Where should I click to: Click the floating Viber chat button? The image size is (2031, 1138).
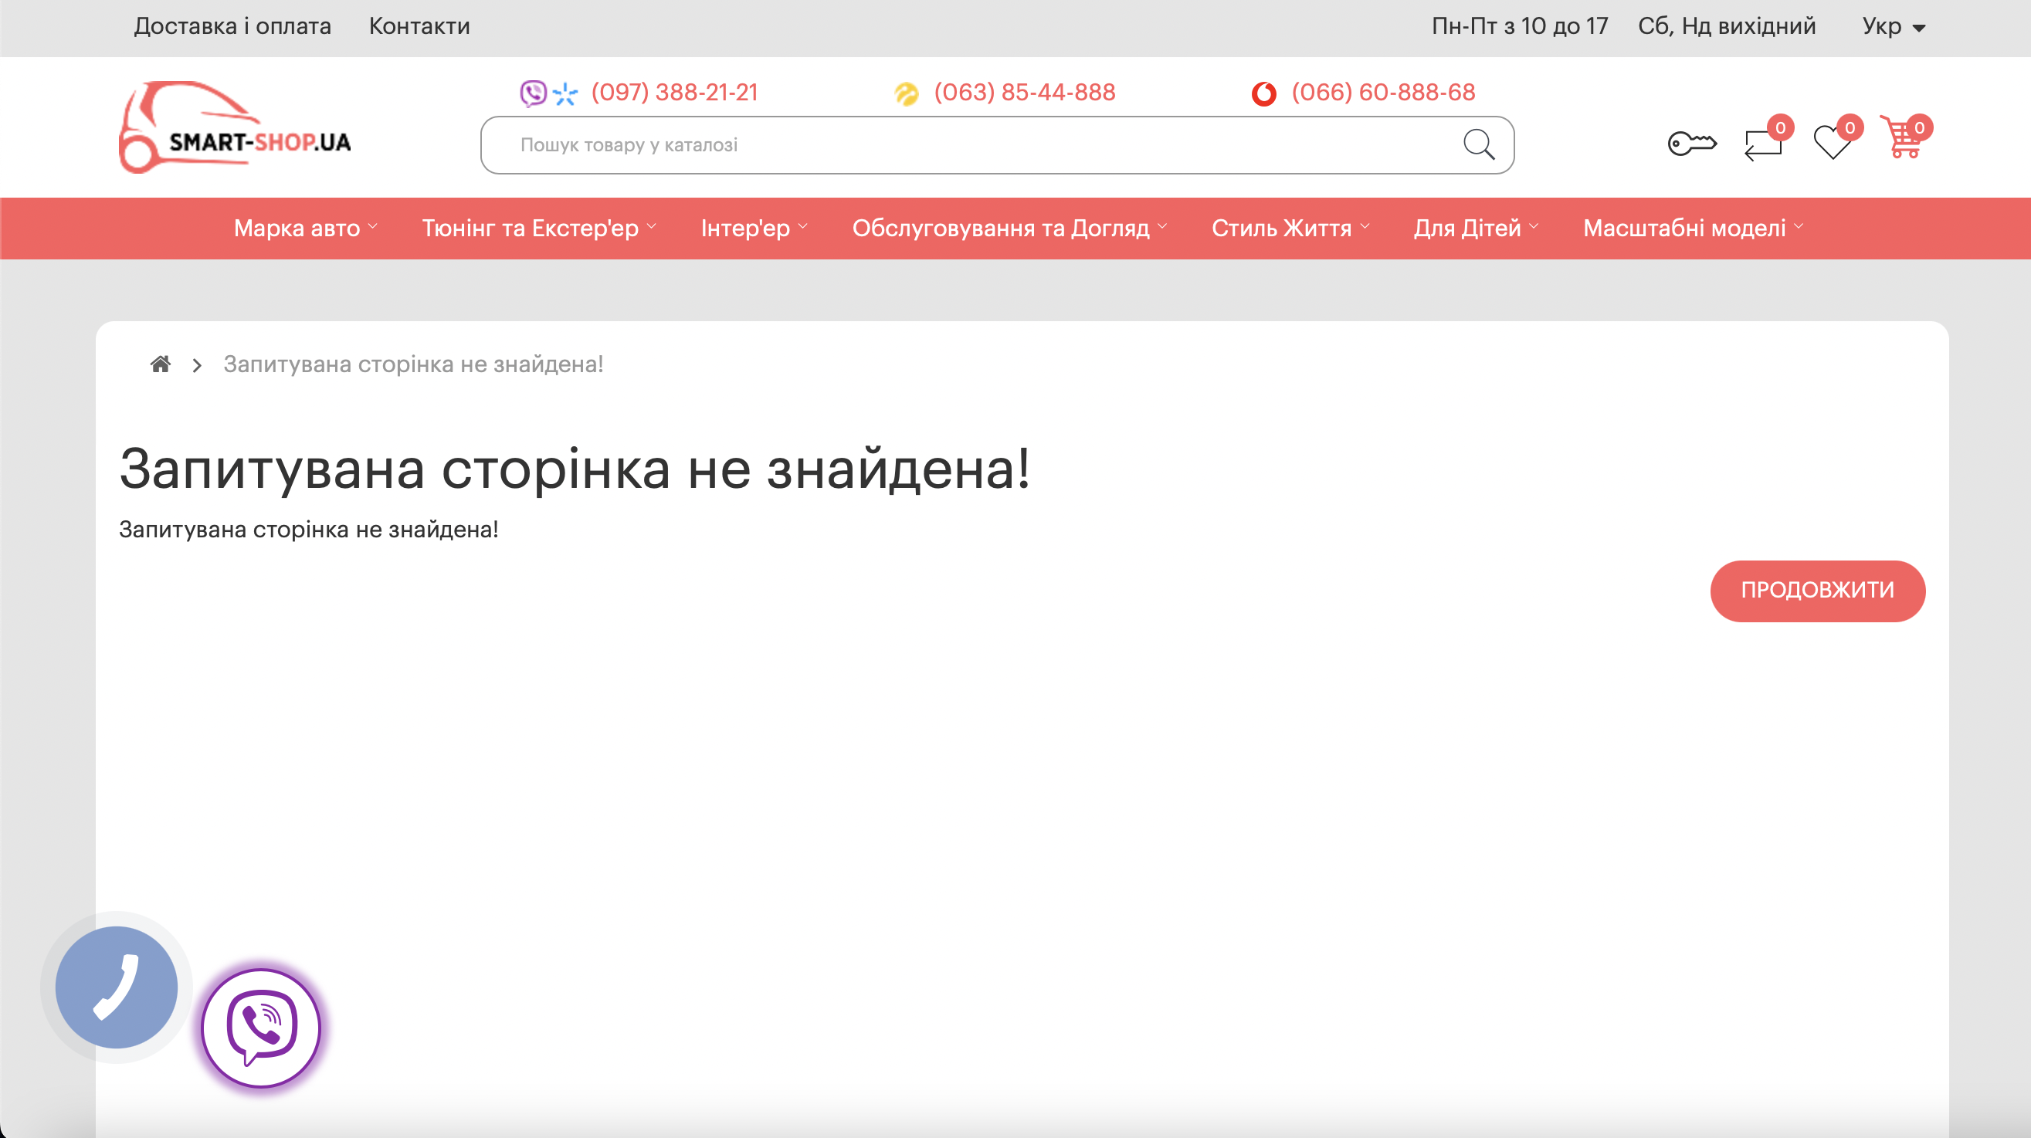tap(261, 1028)
